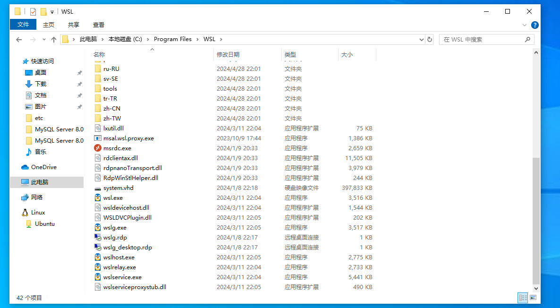This screenshot has height=308, width=560.
Task: Click the tools folder icon
Action: pos(98,88)
